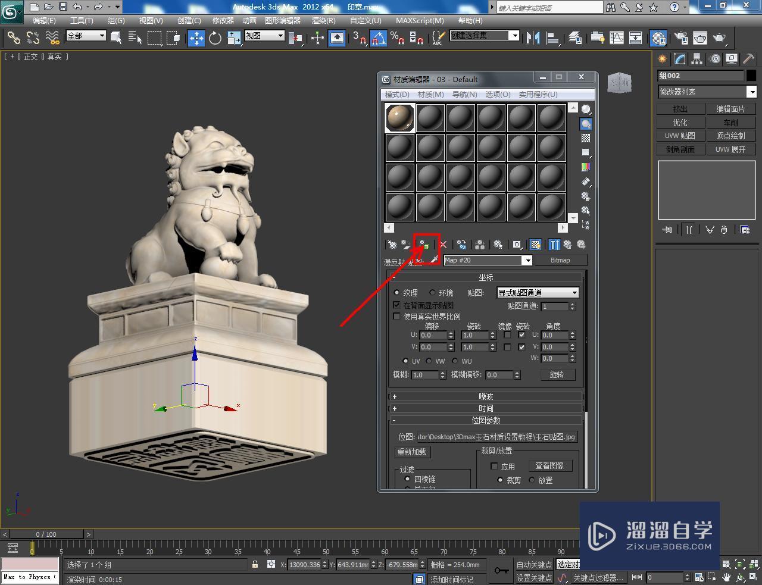The image size is (762, 585).
Task: Click the 重新加载 (Reload) button
Action: 412,452
